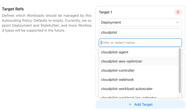
Task: Delete Target 1 with trash icon
Action: (178, 12)
